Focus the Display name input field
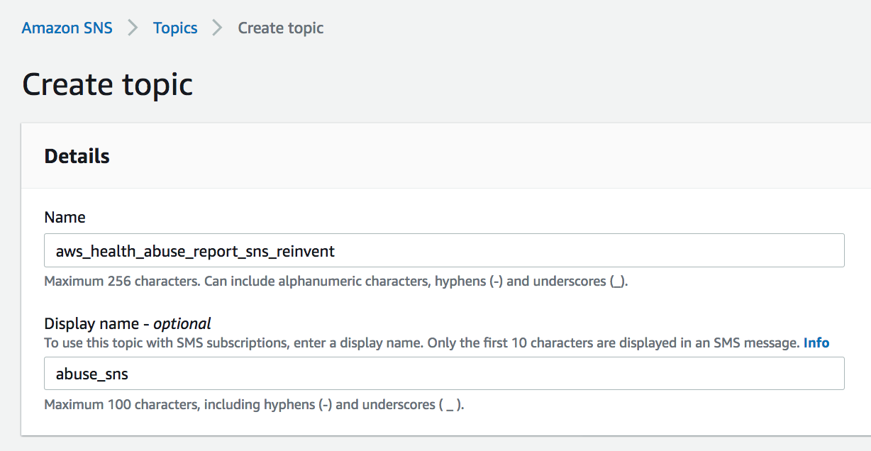Screen dimensions: 871x451 point(444,373)
